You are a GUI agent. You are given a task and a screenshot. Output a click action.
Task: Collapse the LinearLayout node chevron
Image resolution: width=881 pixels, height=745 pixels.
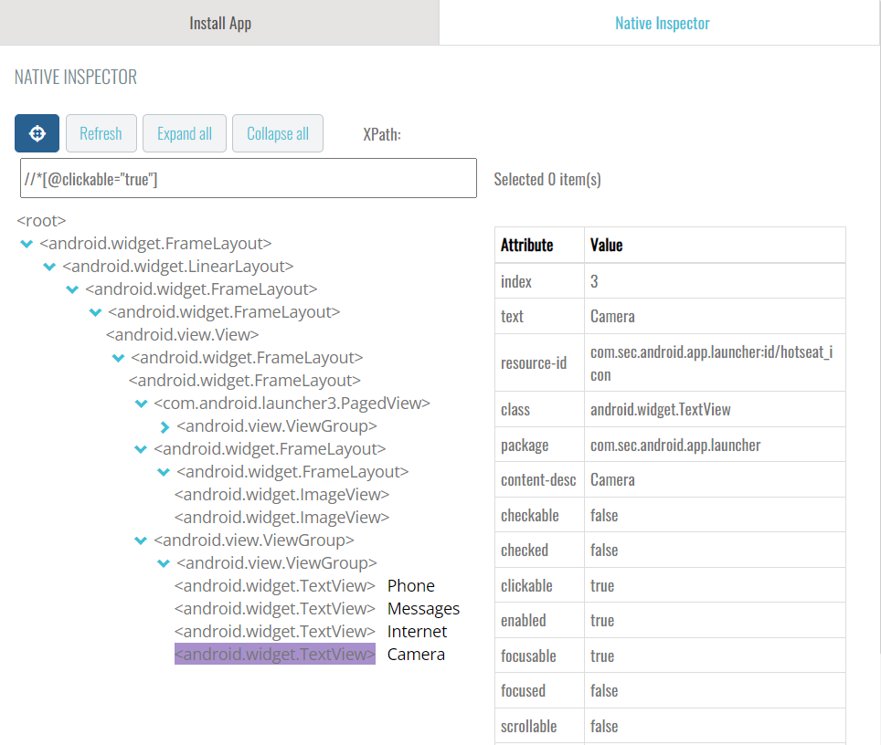tap(49, 267)
